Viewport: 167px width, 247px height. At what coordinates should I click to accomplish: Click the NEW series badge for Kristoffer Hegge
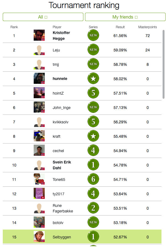click(93, 35)
